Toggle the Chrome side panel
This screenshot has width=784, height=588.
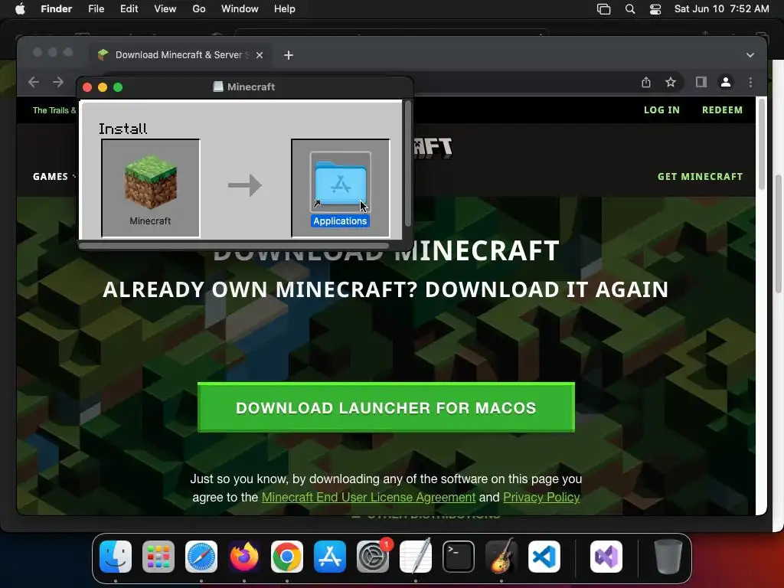(701, 82)
